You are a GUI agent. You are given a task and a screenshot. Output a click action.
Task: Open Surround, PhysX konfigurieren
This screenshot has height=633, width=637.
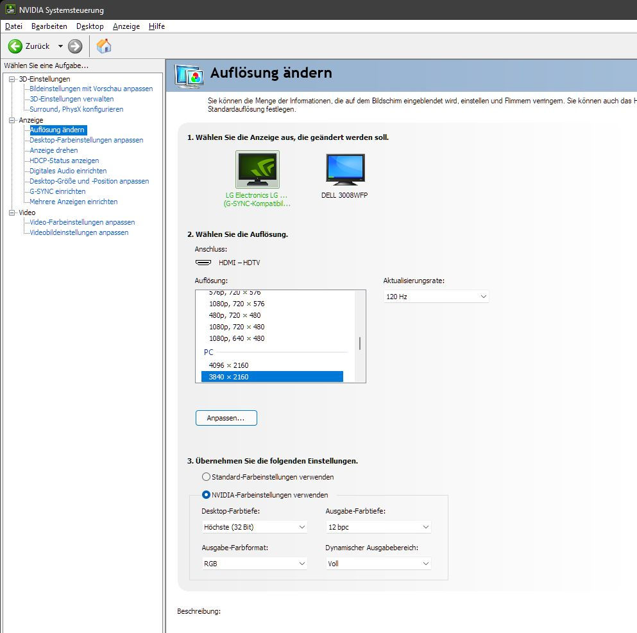pos(76,109)
